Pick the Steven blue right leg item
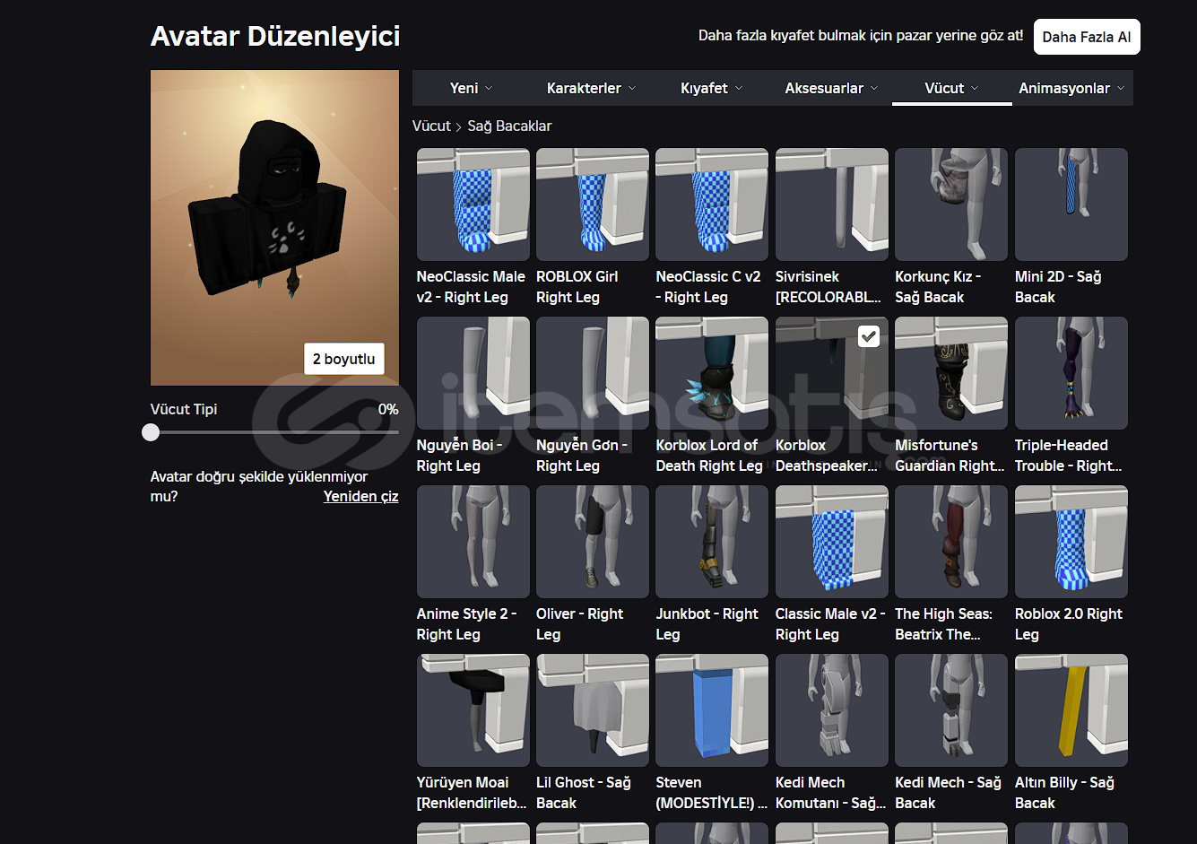The image size is (1197, 844). click(x=711, y=710)
